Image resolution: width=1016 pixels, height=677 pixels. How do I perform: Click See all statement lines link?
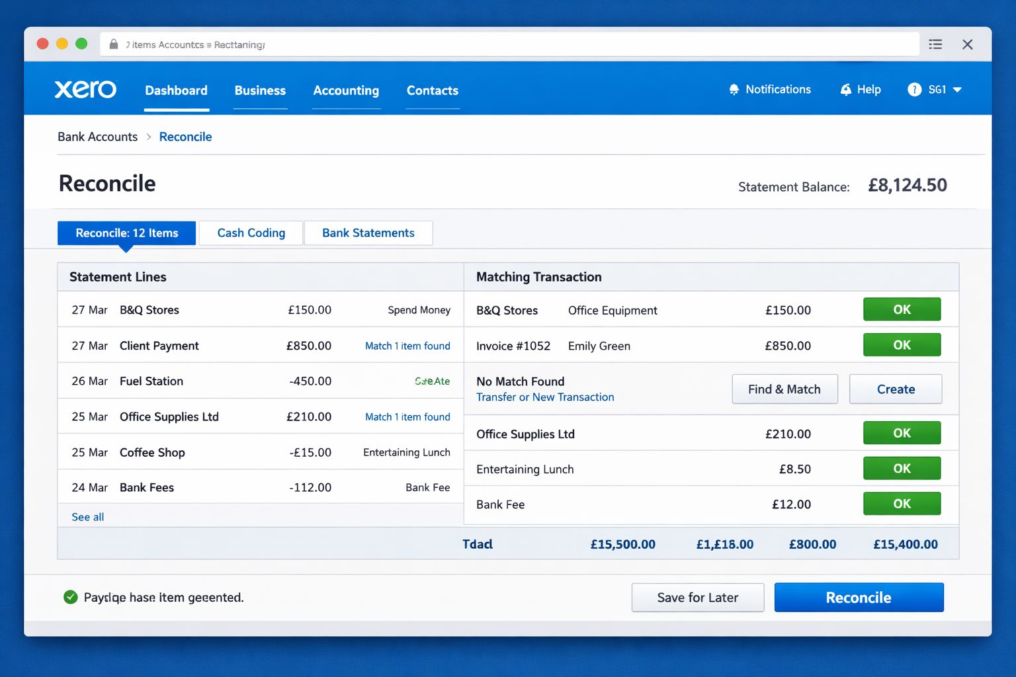pyautogui.click(x=88, y=517)
